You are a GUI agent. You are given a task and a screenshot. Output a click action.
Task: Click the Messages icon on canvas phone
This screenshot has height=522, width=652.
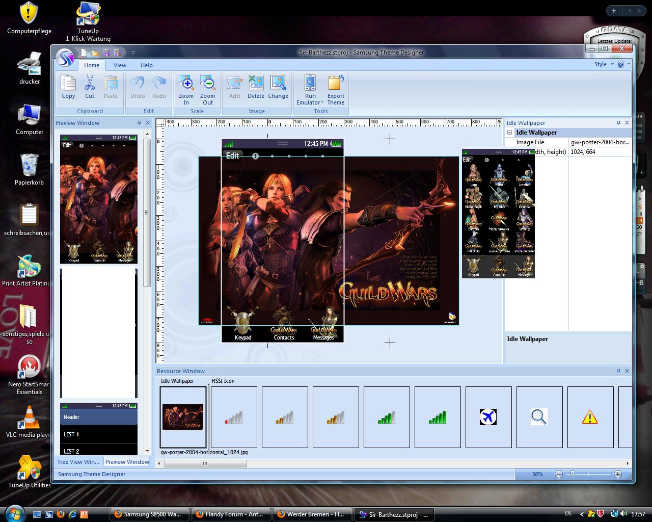pyautogui.click(x=323, y=324)
